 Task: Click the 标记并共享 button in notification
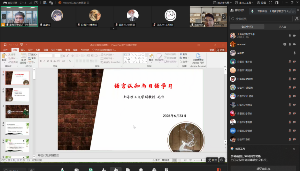(263, 168)
